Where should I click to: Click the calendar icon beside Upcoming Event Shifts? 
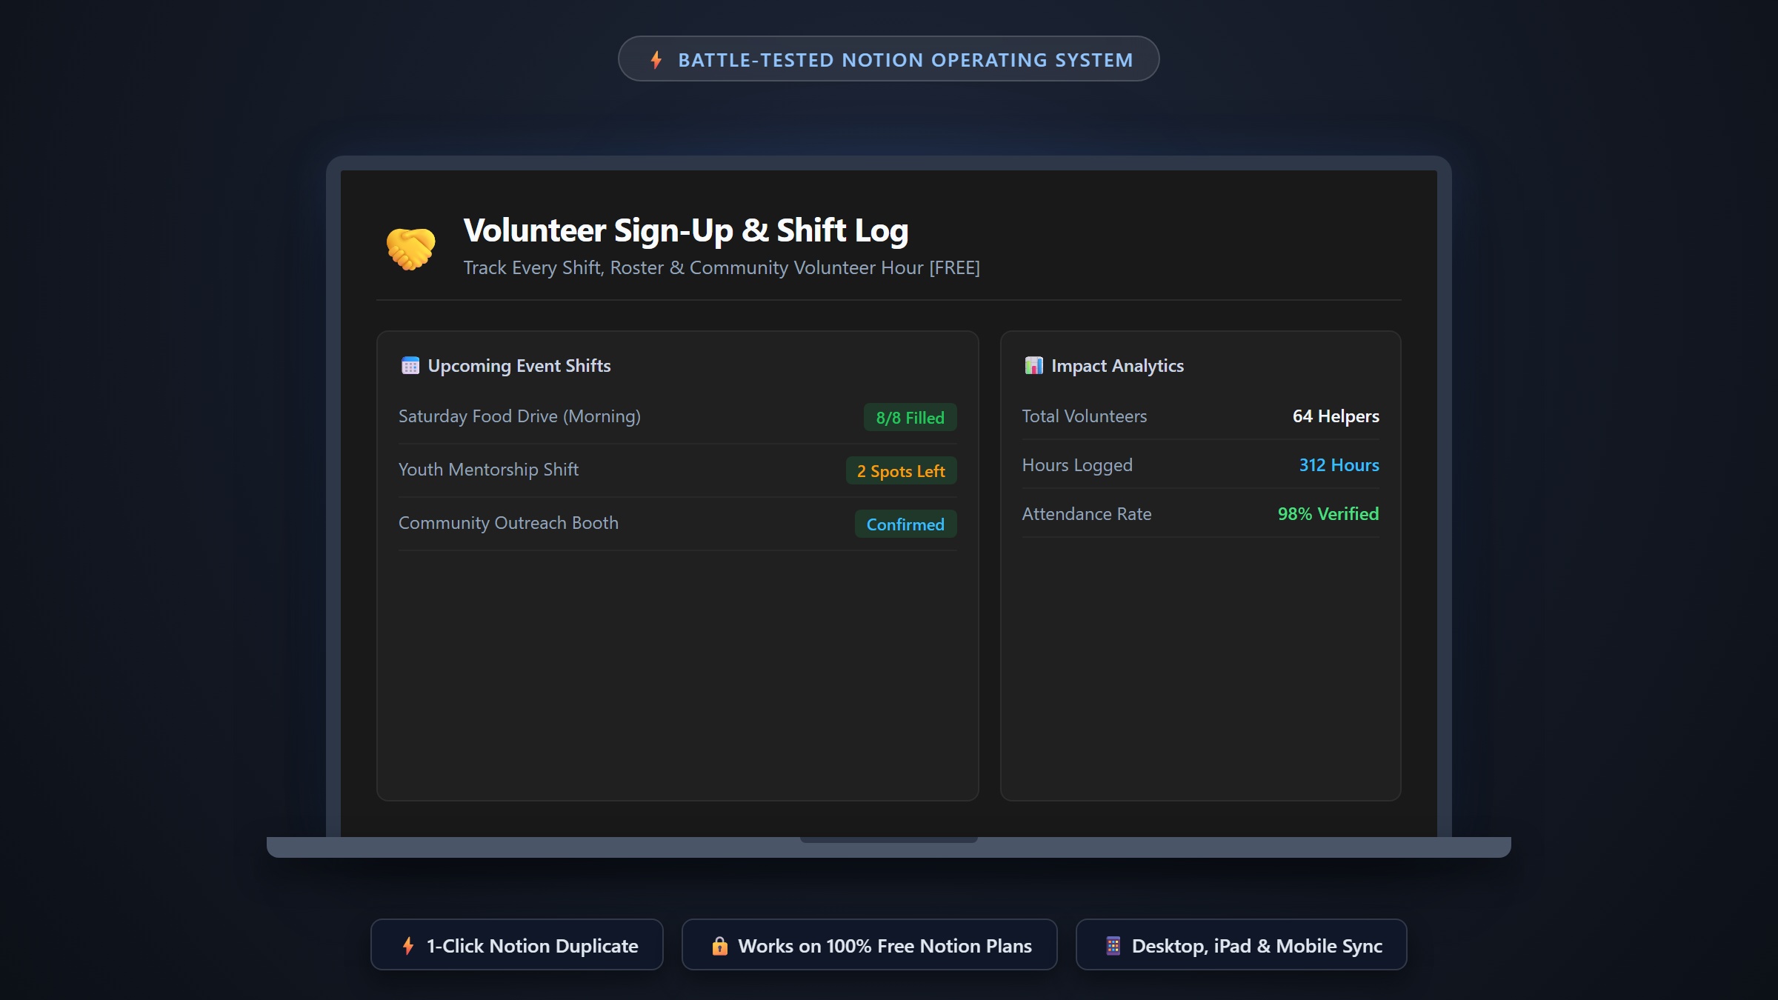(x=410, y=365)
